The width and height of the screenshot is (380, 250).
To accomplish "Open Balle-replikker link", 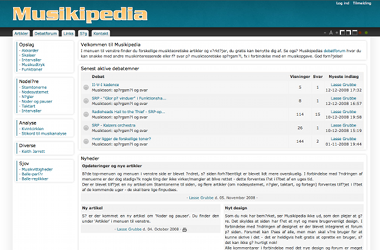I will click(35, 178).
